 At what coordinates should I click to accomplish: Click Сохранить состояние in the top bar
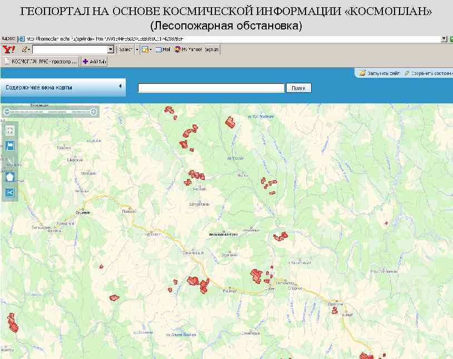pos(429,73)
